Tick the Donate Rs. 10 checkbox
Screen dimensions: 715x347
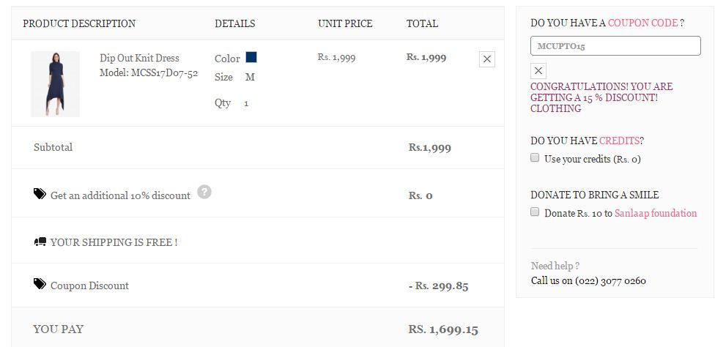click(x=535, y=212)
